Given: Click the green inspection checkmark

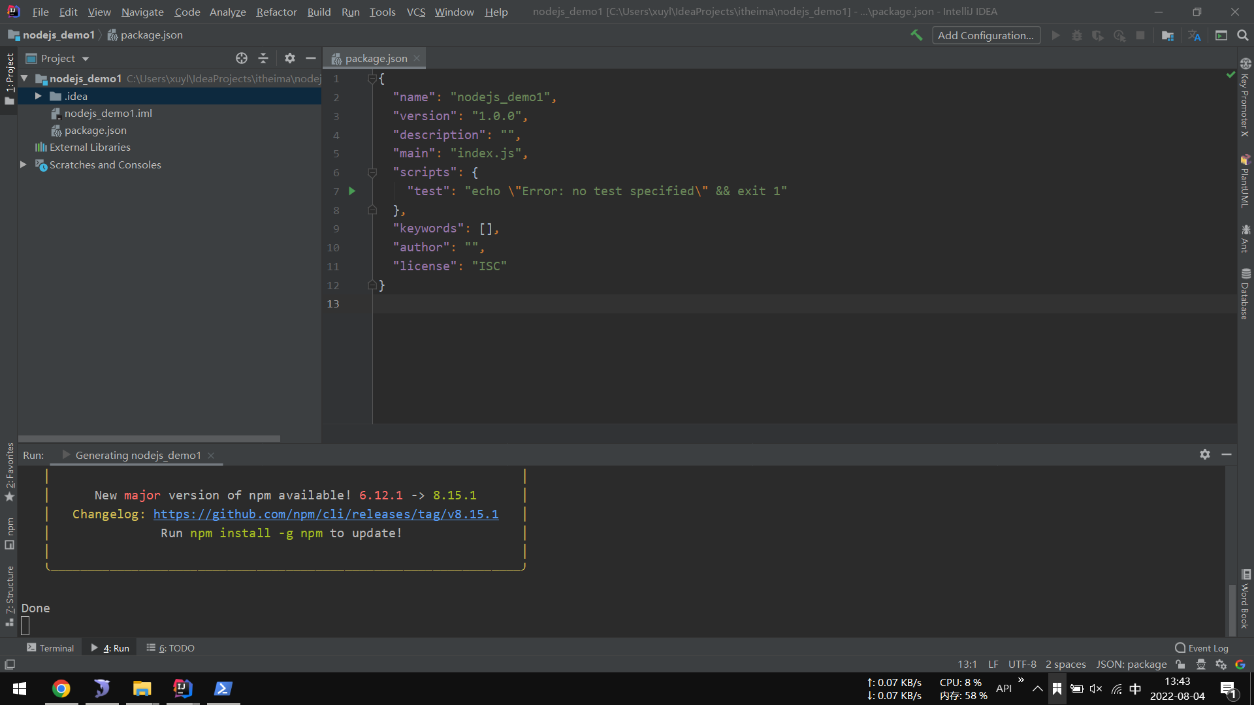Looking at the screenshot, I should (1230, 75).
